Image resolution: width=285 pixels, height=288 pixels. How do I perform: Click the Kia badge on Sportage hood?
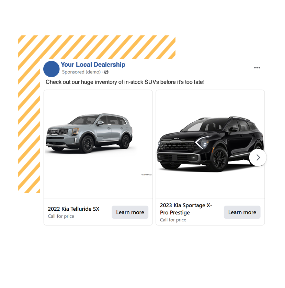176,138
